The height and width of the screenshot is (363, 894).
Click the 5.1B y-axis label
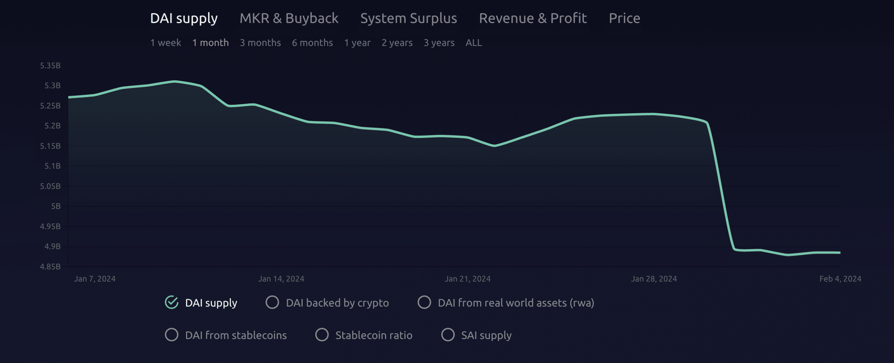(52, 166)
